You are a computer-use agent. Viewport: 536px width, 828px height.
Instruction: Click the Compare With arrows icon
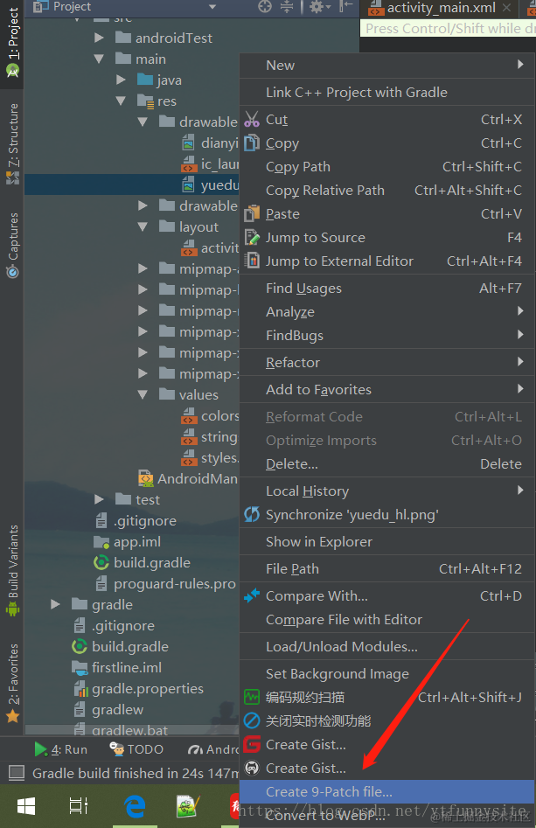pyautogui.click(x=252, y=595)
